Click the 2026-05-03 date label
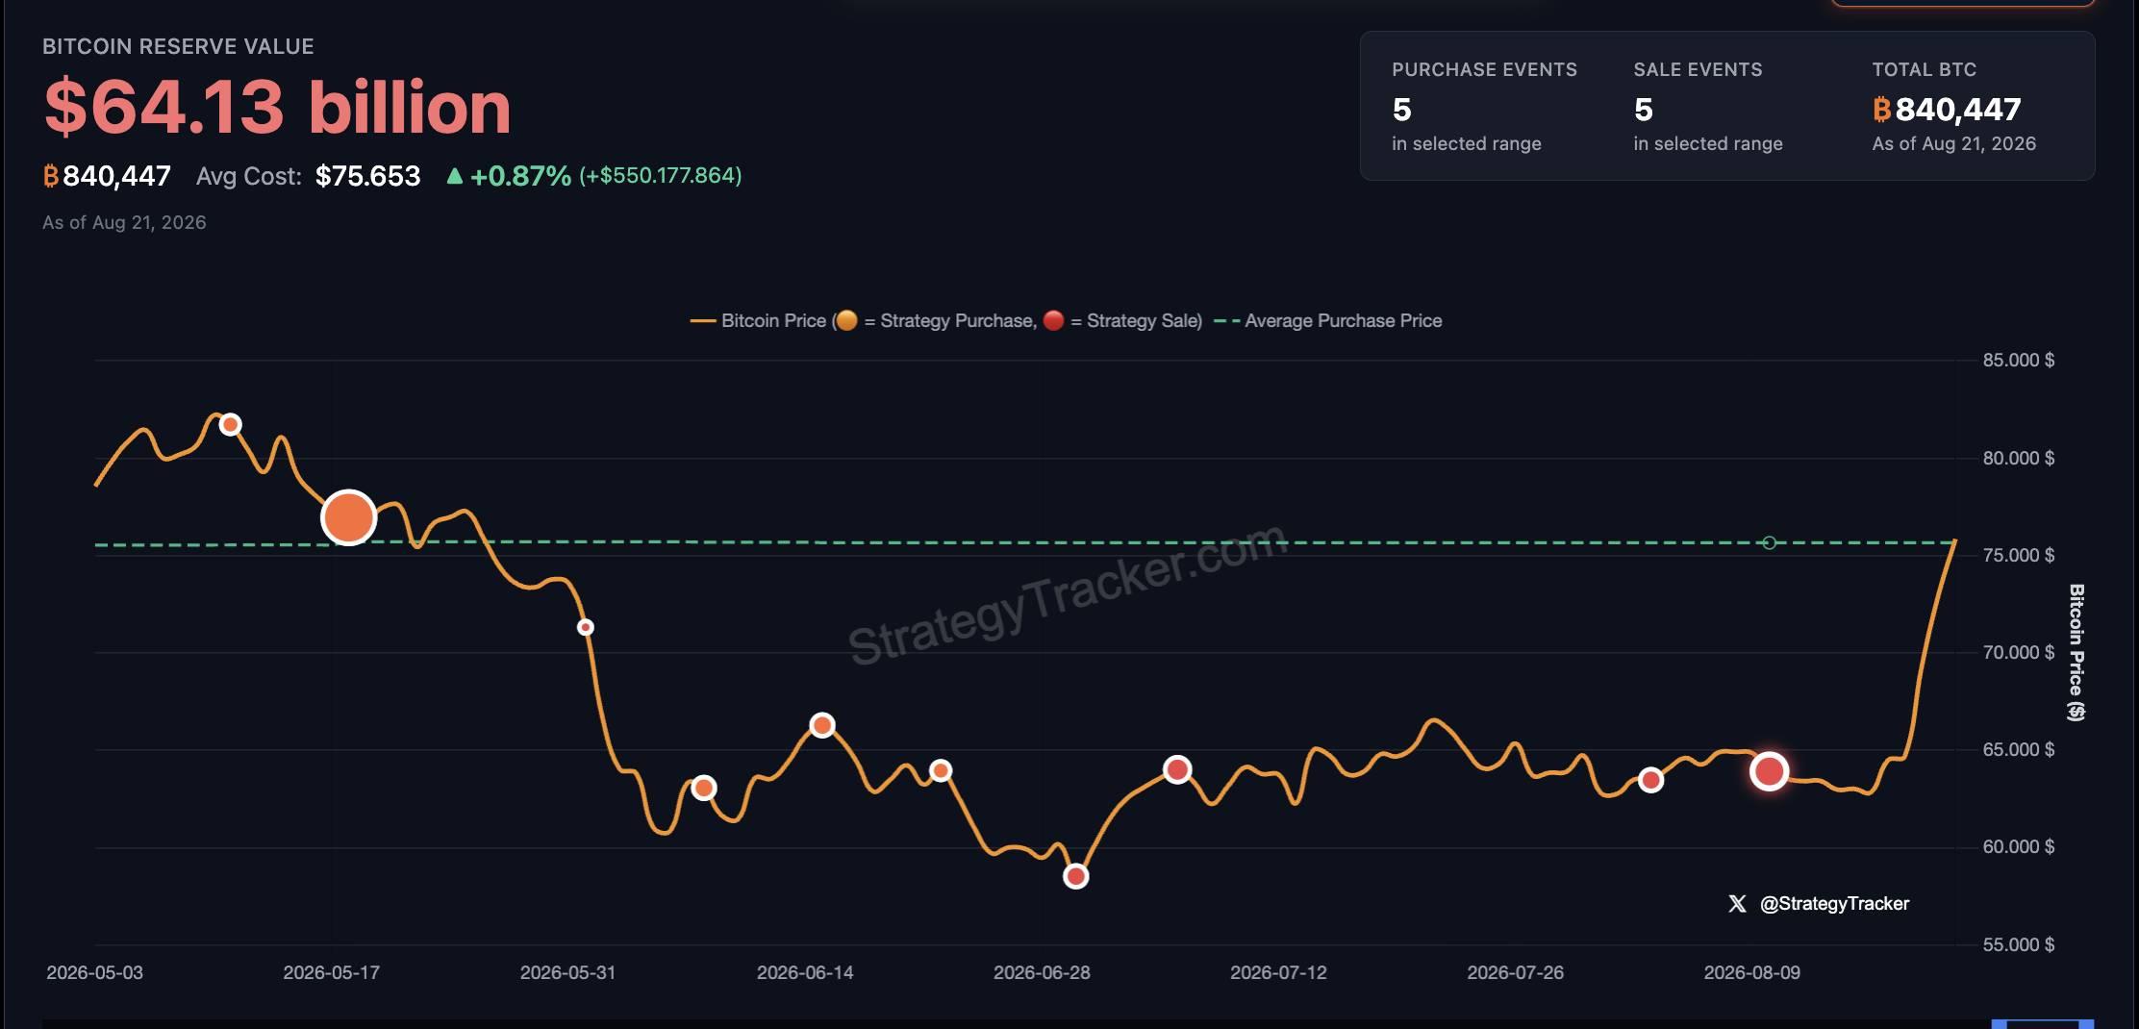 click(94, 972)
